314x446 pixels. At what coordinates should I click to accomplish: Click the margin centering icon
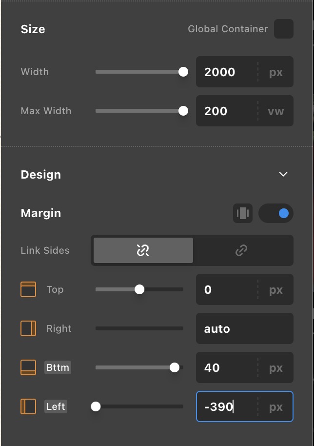(x=242, y=213)
